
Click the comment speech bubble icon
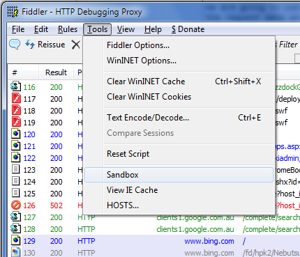[x=15, y=44]
